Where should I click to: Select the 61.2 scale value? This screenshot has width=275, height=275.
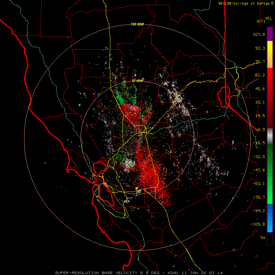tap(260, 75)
